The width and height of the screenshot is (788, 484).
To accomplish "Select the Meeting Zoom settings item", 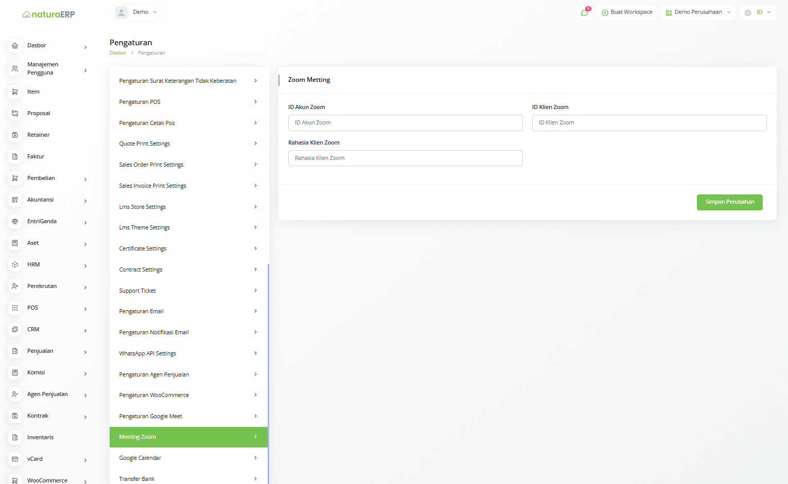I will pyautogui.click(x=188, y=437).
